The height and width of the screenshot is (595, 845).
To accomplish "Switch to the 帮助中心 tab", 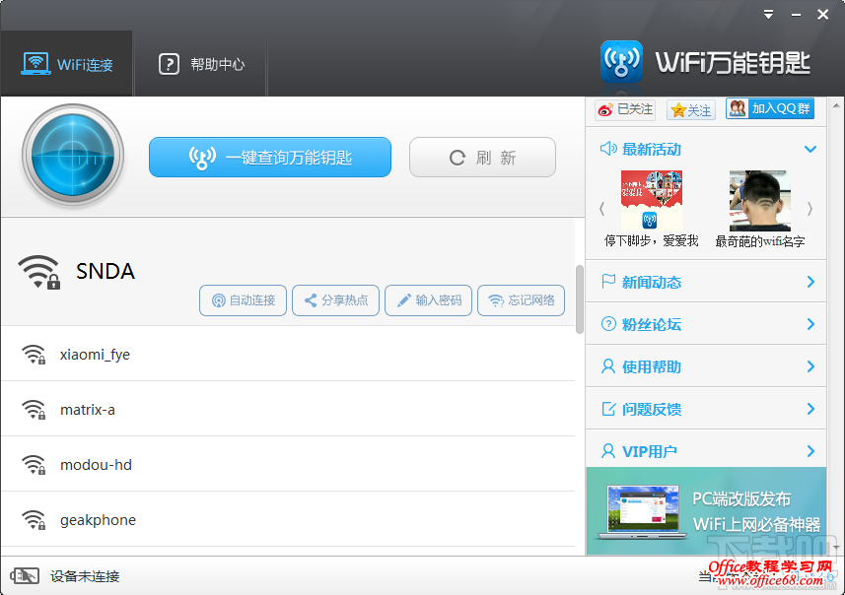I will click(200, 65).
